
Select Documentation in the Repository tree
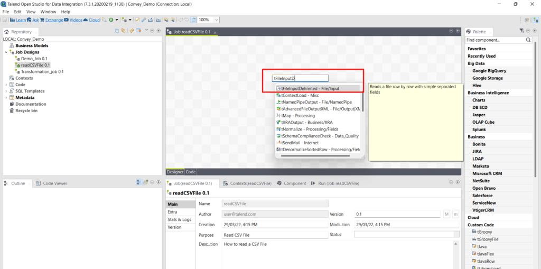(x=31, y=104)
